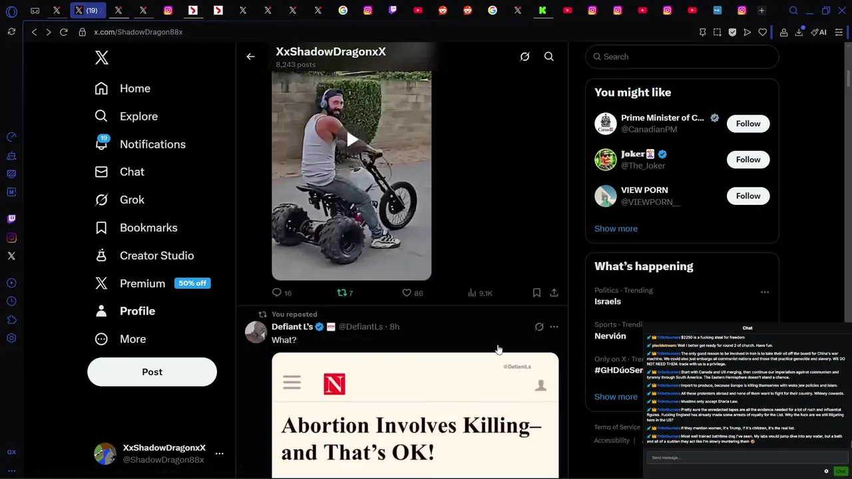Expand Opera sidebar three-dot menu
This screenshot has height=479, width=852.
point(11,470)
